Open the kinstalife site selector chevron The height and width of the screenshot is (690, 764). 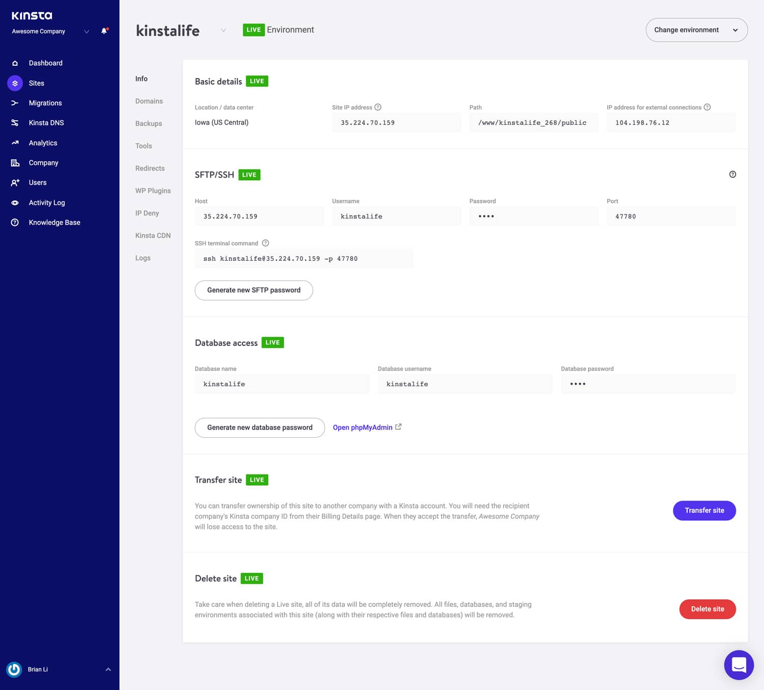[x=223, y=31]
